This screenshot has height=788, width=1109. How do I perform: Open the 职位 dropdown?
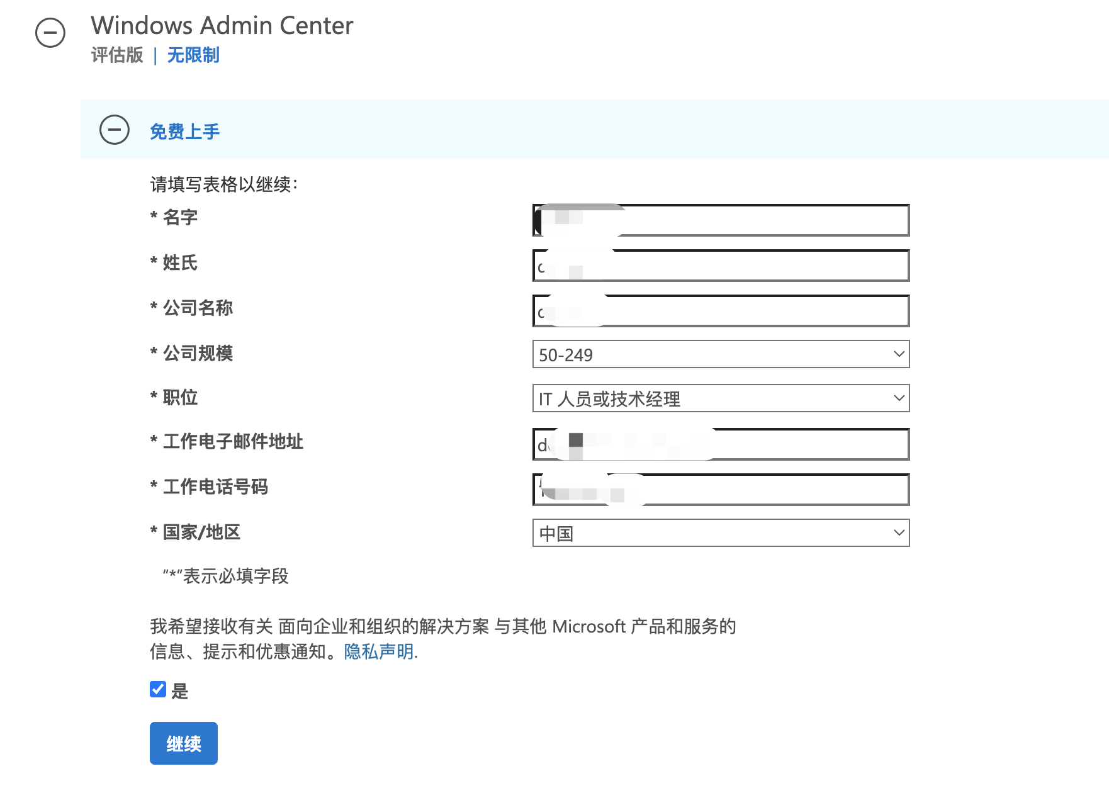pyautogui.click(x=721, y=398)
